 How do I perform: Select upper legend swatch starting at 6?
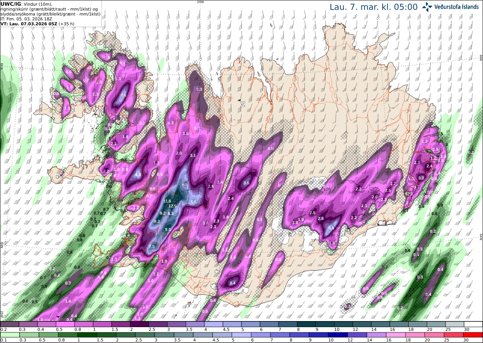269,324
